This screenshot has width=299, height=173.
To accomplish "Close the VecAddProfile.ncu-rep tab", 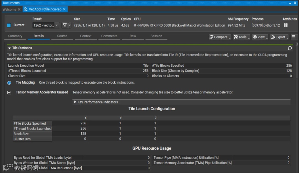I will (64, 9).
